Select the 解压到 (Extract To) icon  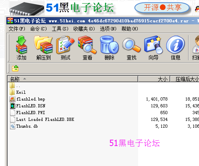coord(43,48)
